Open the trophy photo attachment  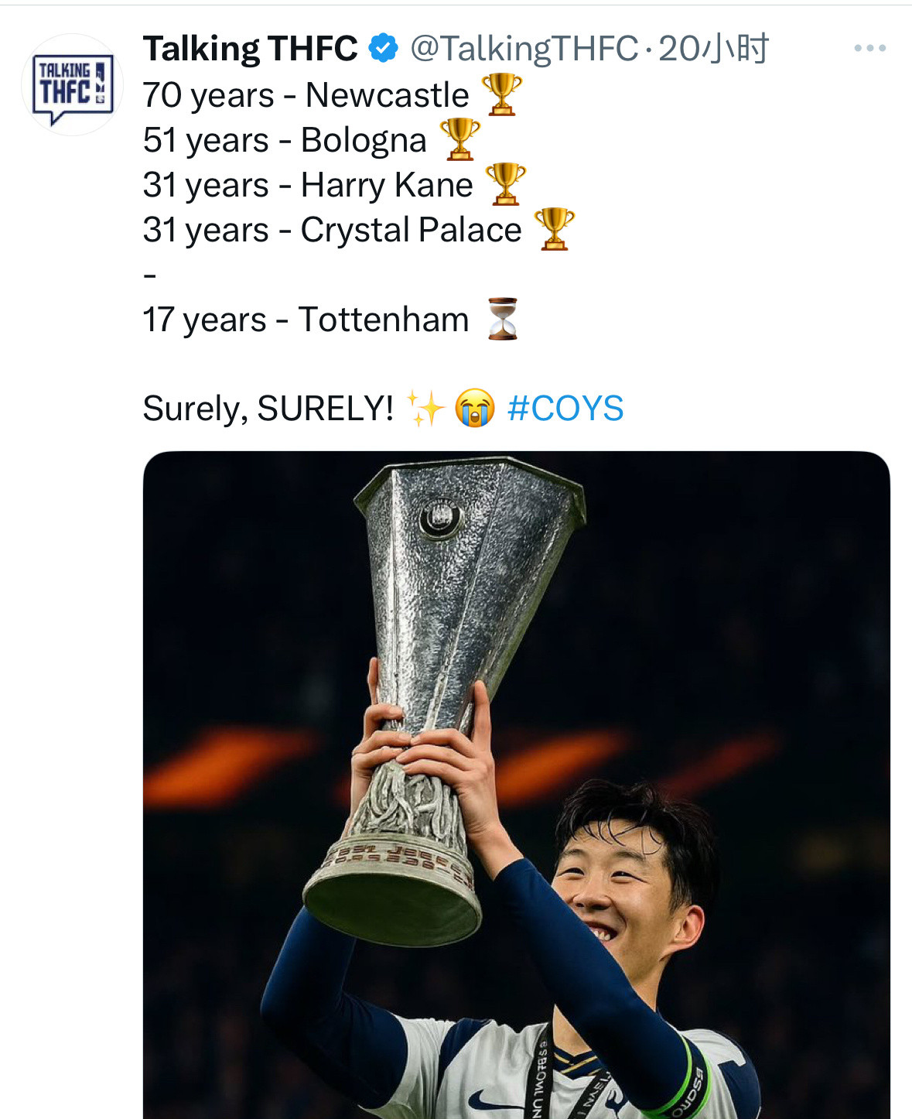click(517, 785)
